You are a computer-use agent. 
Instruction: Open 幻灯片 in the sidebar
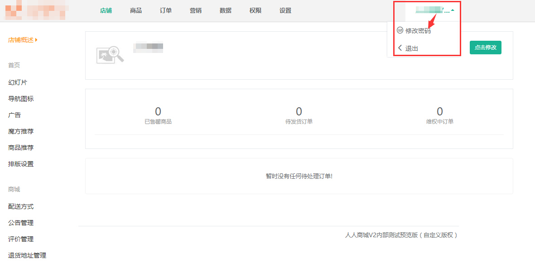[18, 82]
